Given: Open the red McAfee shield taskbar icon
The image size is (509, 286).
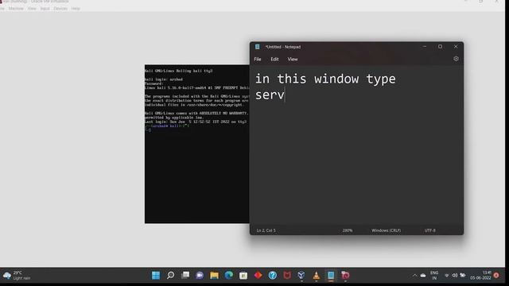Looking at the screenshot, I should pos(287,276).
